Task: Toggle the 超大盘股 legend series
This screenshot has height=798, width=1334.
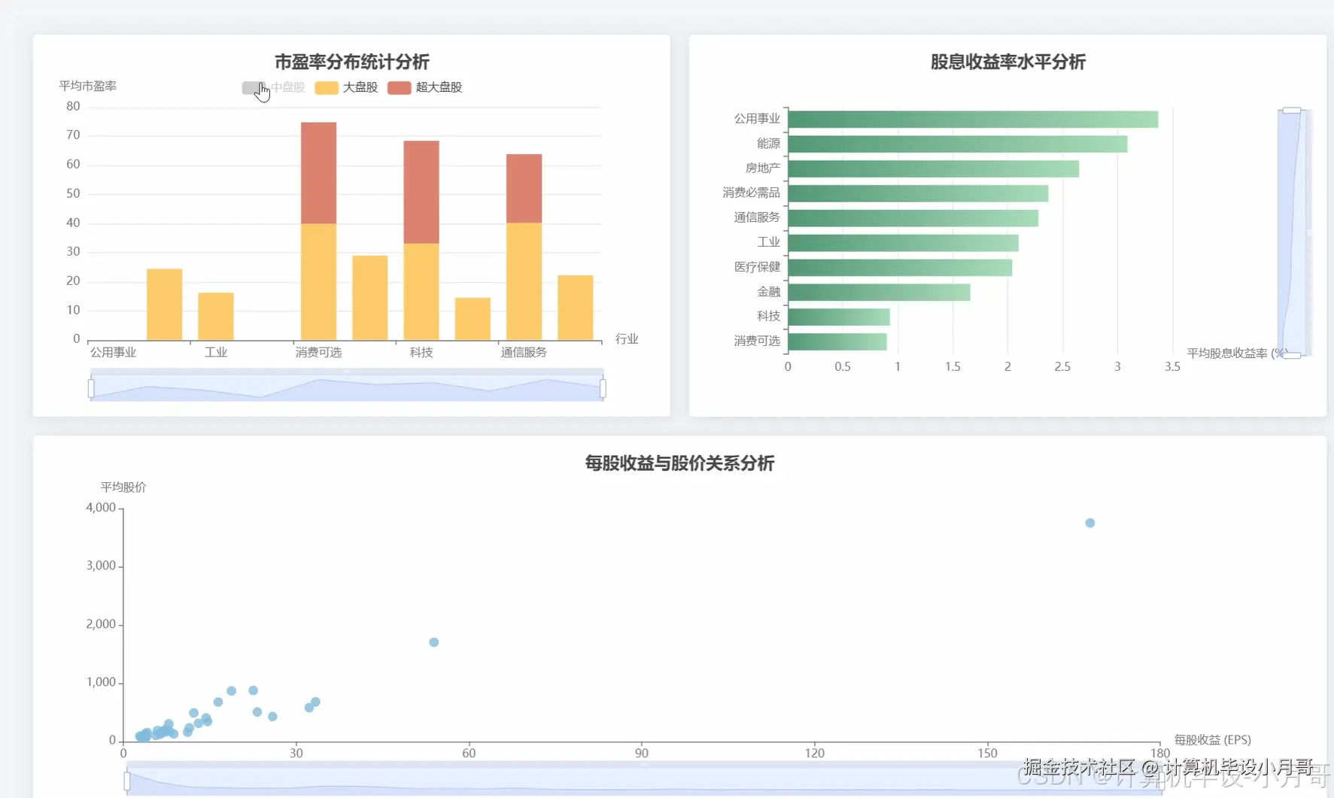Action: [425, 87]
